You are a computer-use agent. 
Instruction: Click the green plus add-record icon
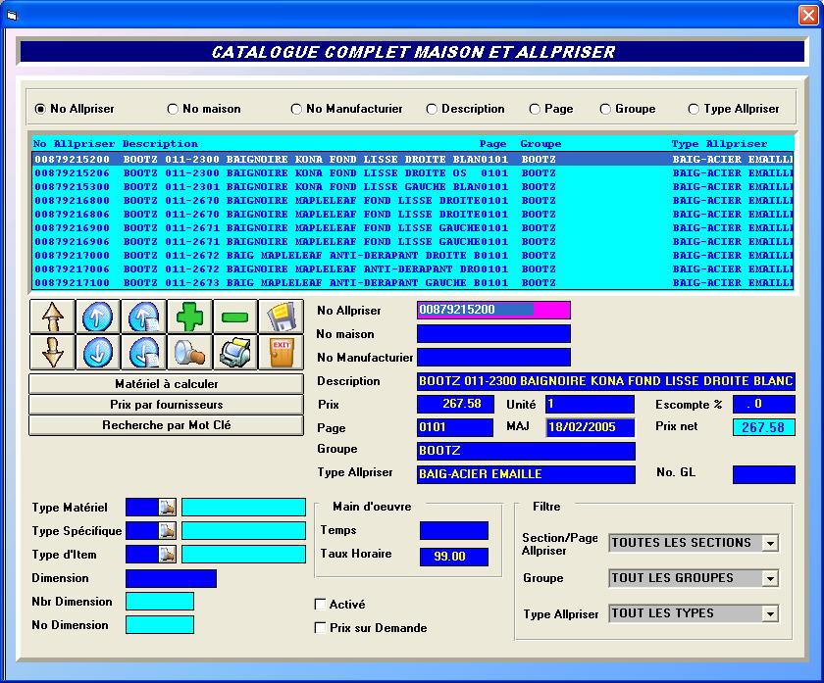[x=188, y=317]
